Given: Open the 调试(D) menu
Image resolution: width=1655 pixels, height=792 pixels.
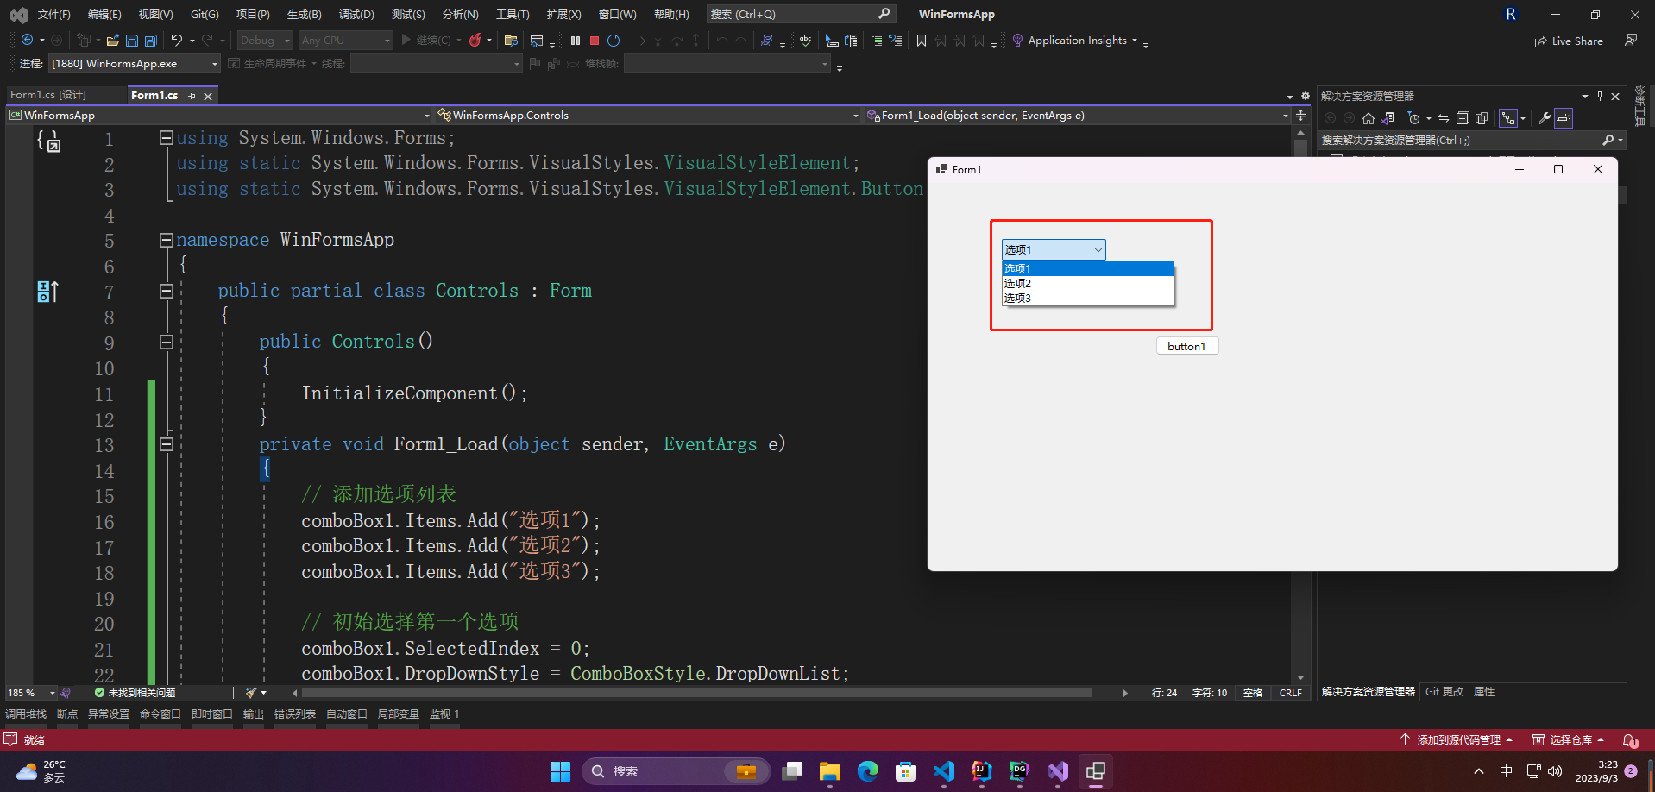Looking at the screenshot, I should click(356, 15).
